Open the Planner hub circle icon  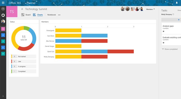tap(3, 15)
